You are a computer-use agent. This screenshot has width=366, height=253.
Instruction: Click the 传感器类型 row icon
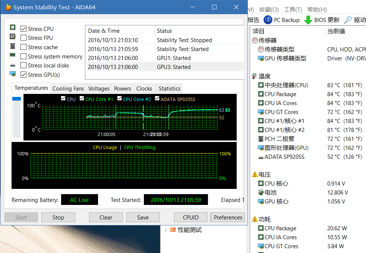pyautogui.click(x=261, y=49)
